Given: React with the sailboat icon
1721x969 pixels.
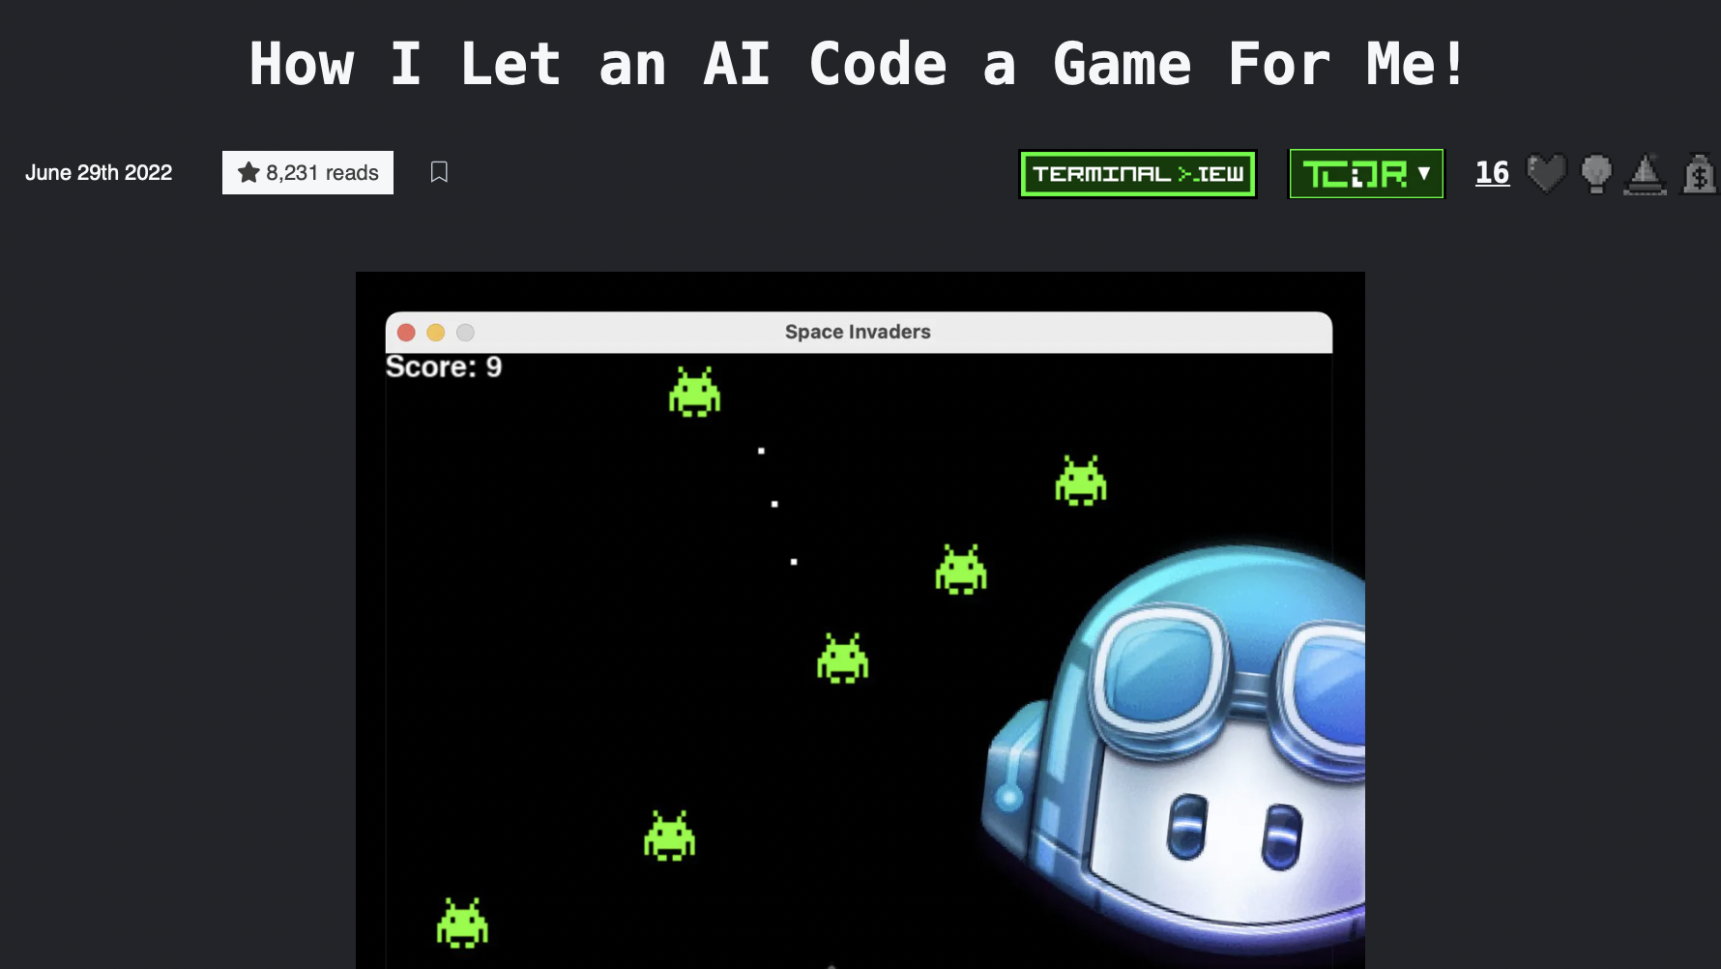Looking at the screenshot, I should coord(1646,174).
